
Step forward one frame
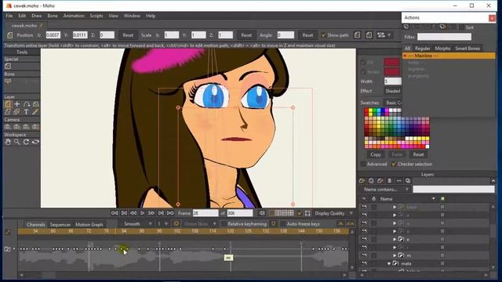pos(151,213)
